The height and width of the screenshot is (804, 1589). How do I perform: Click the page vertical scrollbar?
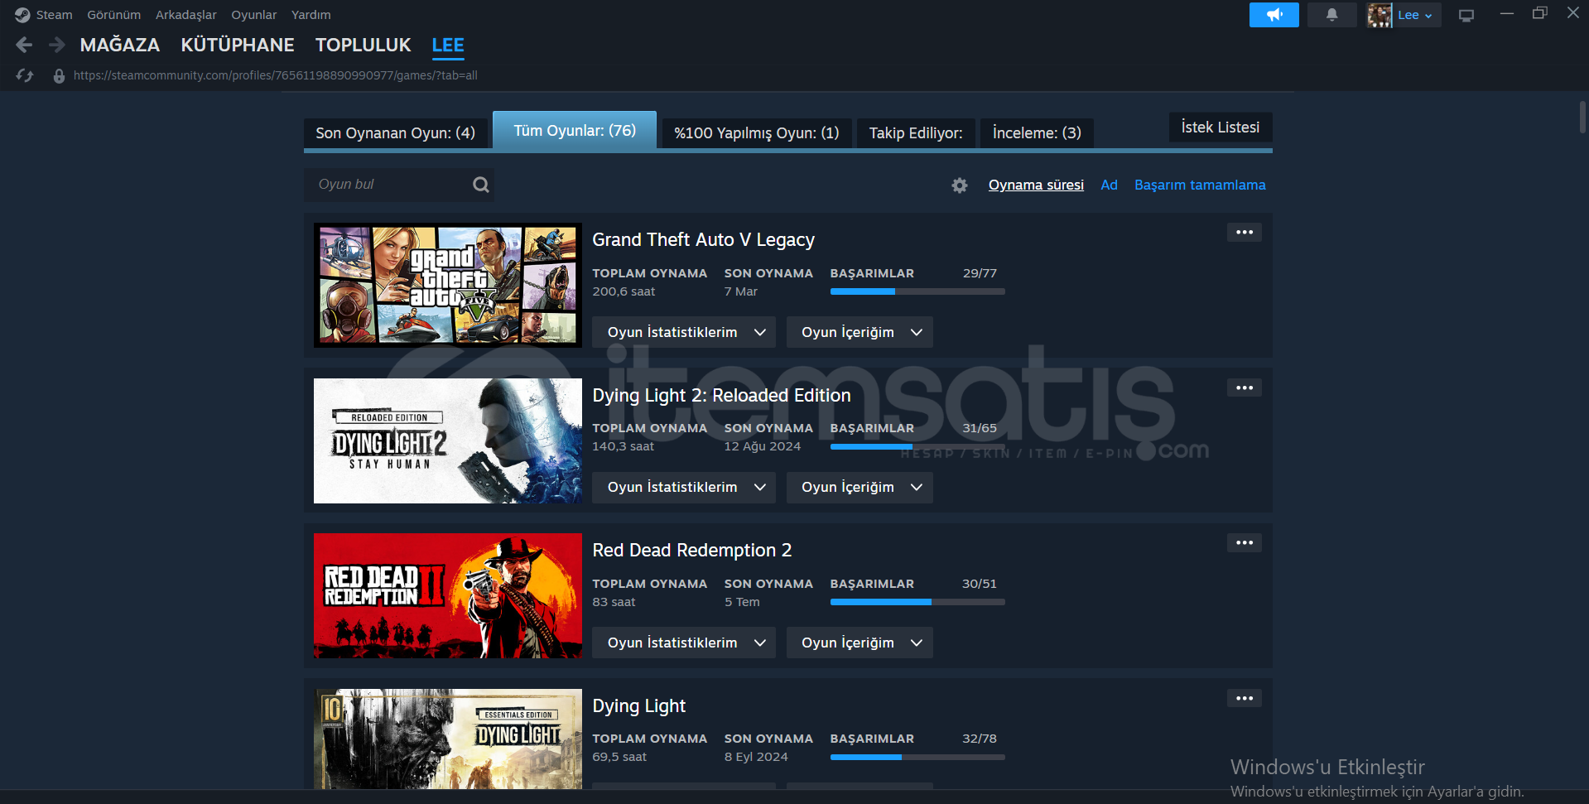tap(1582, 117)
